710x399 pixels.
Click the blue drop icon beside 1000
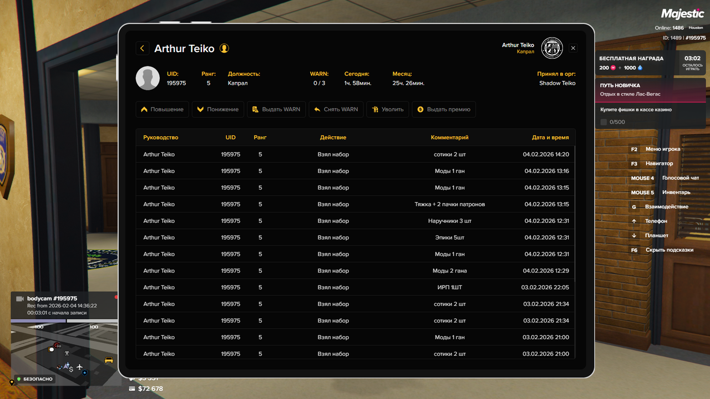coord(640,68)
